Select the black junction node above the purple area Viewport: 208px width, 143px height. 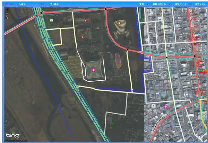[x=128, y=50]
